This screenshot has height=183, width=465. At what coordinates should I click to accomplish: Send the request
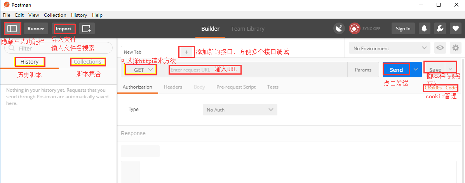point(396,70)
